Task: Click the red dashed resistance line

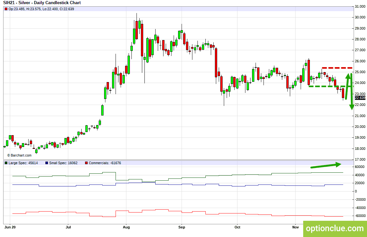Action: click(x=337, y=68)
